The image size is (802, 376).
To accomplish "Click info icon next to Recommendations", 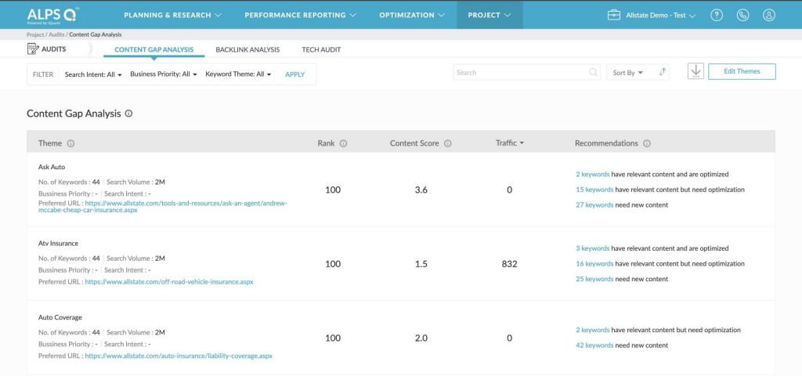I will click(646, 143).
